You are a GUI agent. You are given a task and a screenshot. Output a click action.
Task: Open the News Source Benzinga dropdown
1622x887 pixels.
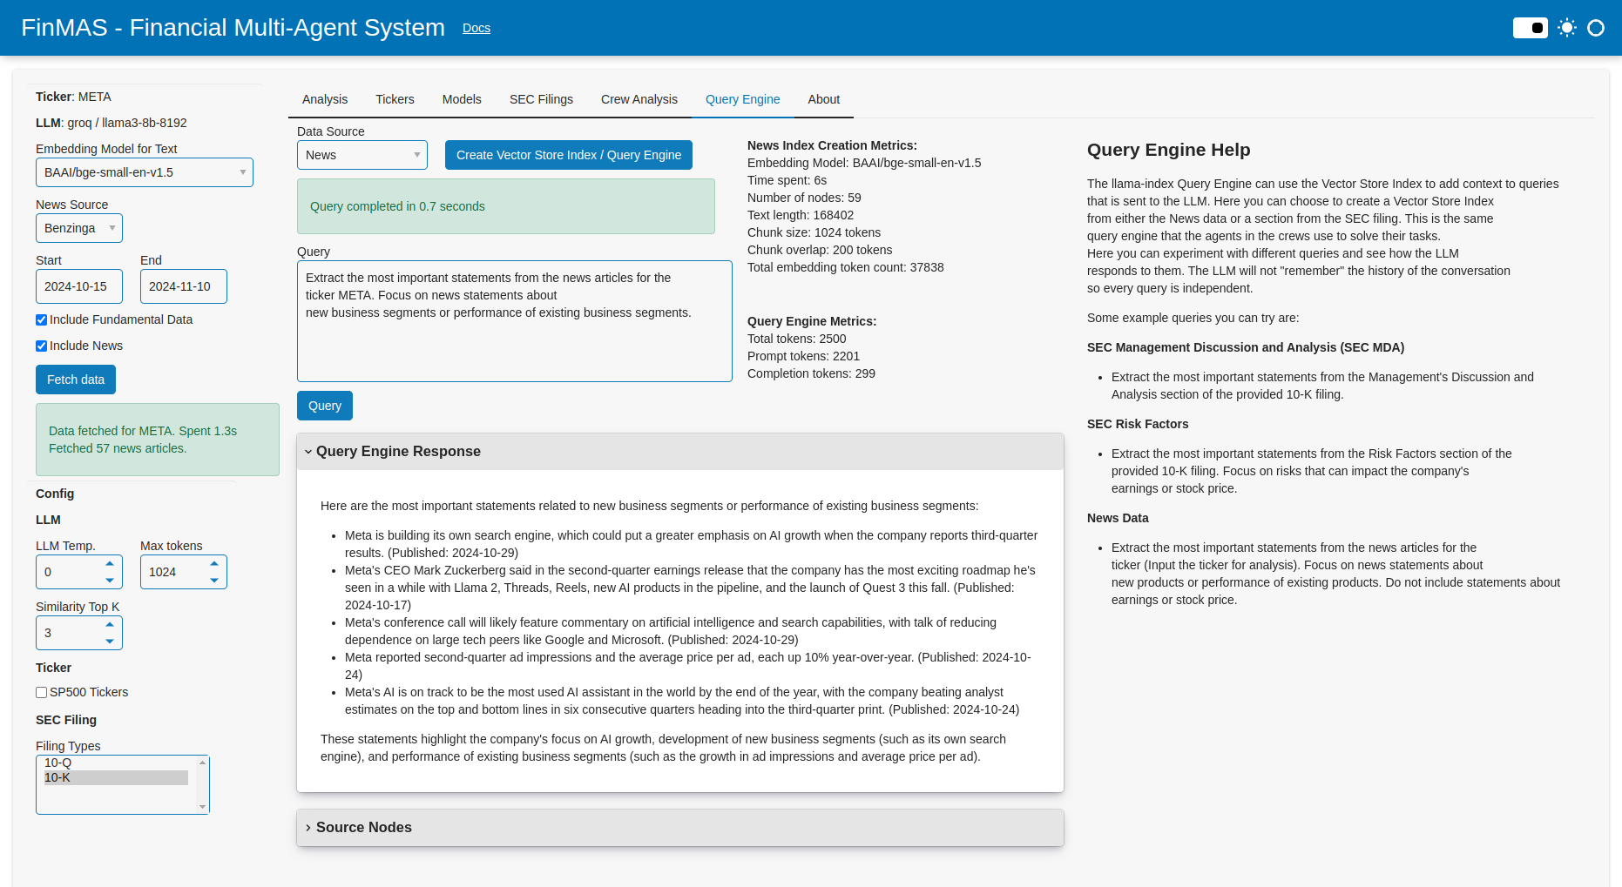pyautogui.click(x=79, y=228)
